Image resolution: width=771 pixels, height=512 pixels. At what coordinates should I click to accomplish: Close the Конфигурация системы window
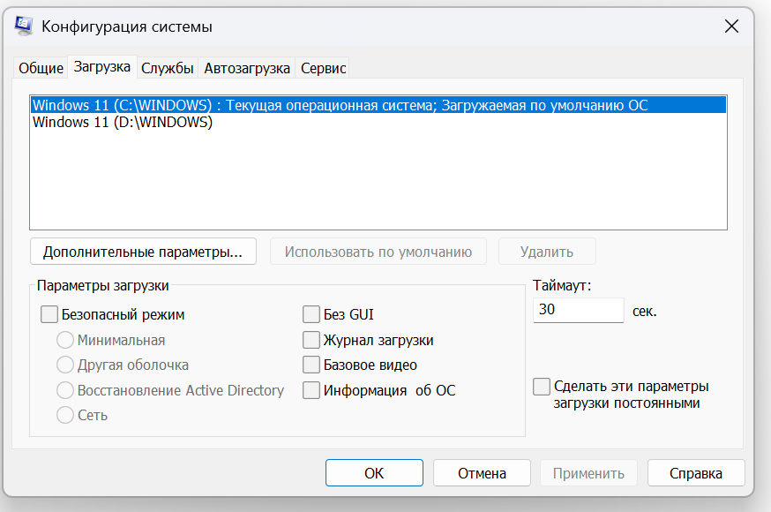click(x=731, y=26)
